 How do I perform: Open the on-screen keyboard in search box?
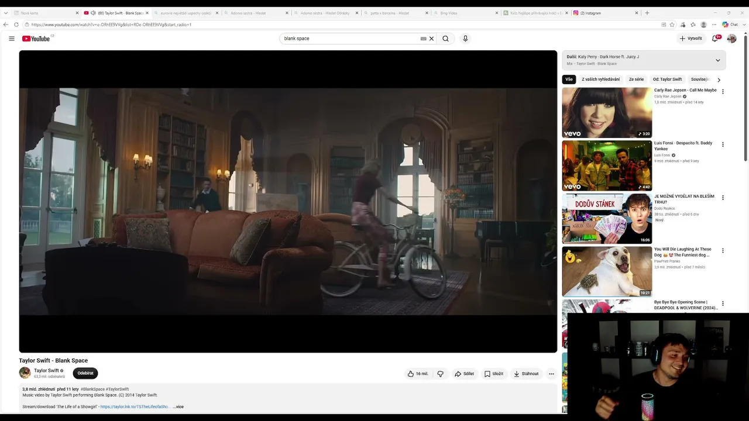coord(423,39)
